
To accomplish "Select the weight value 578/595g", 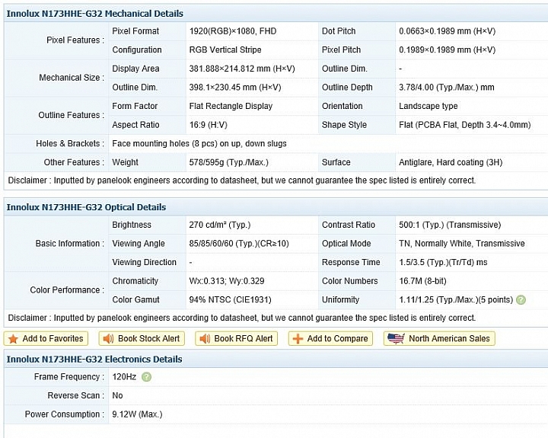I will 228,162.
